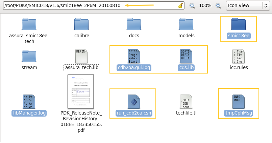This screenshot has height=143, width=272.
Task: Open the stream folder
Action: [x=29, y=56]
